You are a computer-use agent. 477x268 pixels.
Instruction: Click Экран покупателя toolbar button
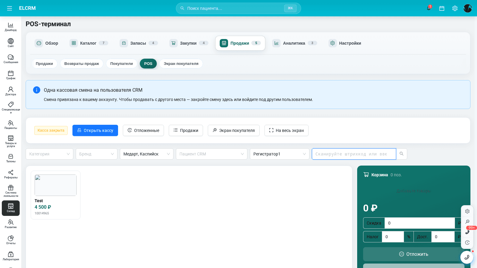234,130
